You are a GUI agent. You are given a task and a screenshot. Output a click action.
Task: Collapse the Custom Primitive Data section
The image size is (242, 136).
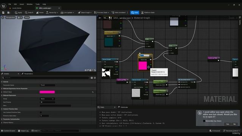pyautogui.click(x=2, y=109)
